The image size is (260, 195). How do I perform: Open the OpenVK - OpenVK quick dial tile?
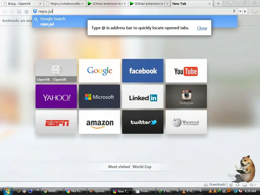point(56,71)
